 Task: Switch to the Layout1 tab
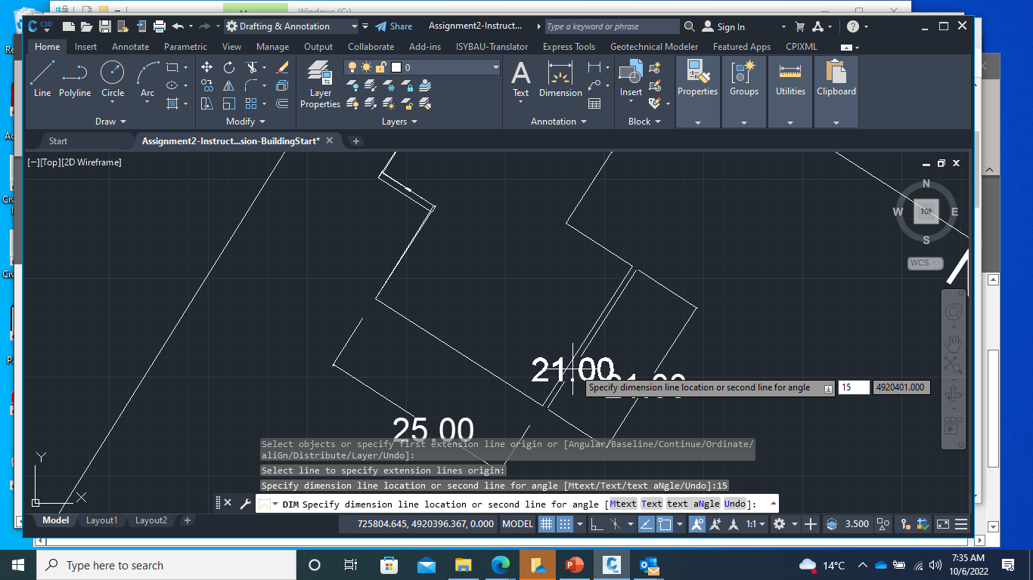102,520
